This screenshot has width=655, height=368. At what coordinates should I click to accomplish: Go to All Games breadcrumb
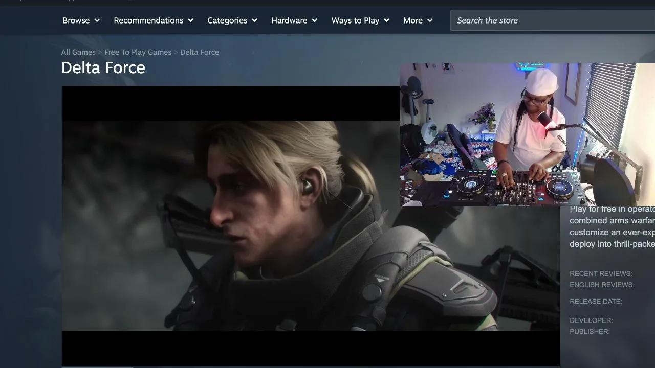pos(78,52)
